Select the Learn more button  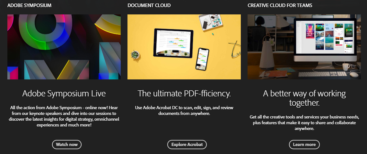coord(304,144)
